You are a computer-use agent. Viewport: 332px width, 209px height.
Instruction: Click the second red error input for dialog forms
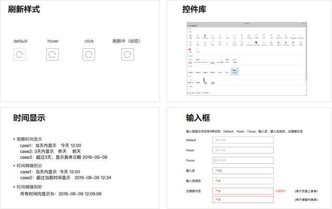[242, 200]
